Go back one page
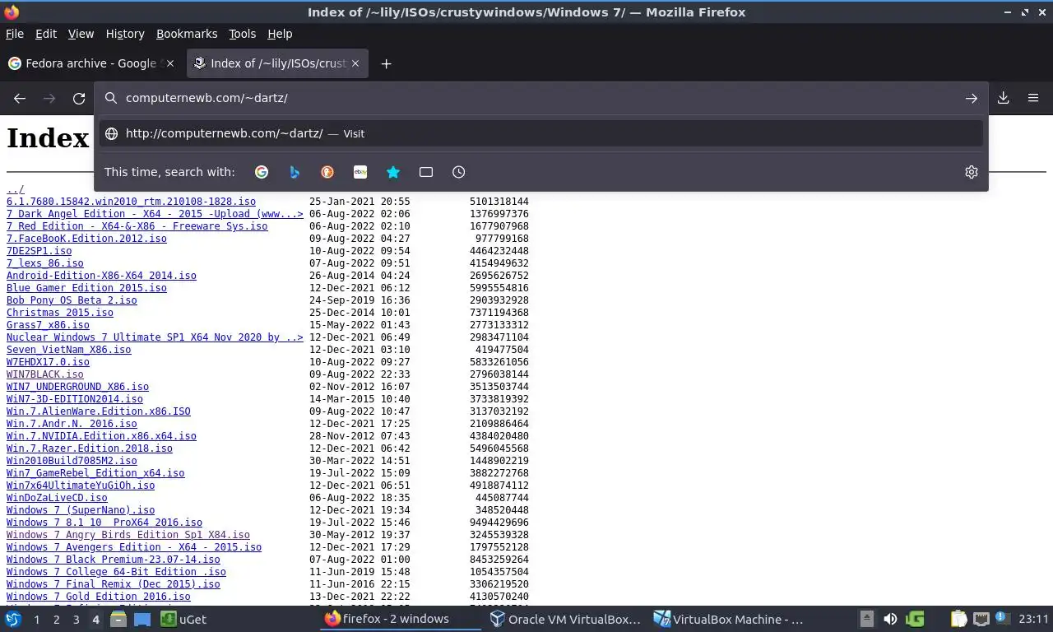Screen dimensions: 1053x632 click(x=20, y=98)
